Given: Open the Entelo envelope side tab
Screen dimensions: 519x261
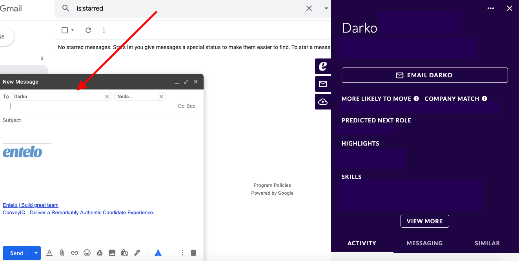Looking at the screenshot, I should pyautogui.click(x=323, y=84).
